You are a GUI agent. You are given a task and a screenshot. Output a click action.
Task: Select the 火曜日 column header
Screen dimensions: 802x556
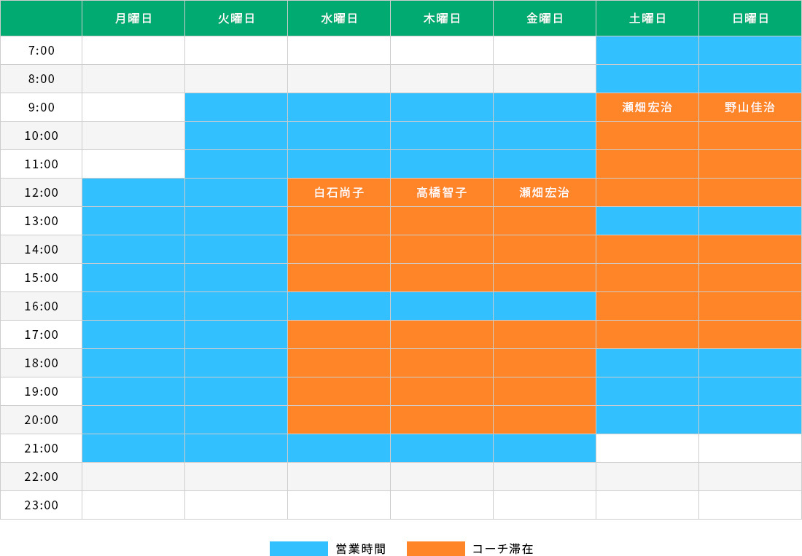pos(236,18)
